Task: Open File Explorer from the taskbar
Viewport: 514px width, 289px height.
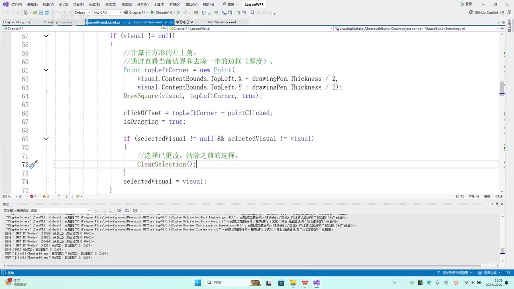Action: pyautogui.click(x=293, y=283)
